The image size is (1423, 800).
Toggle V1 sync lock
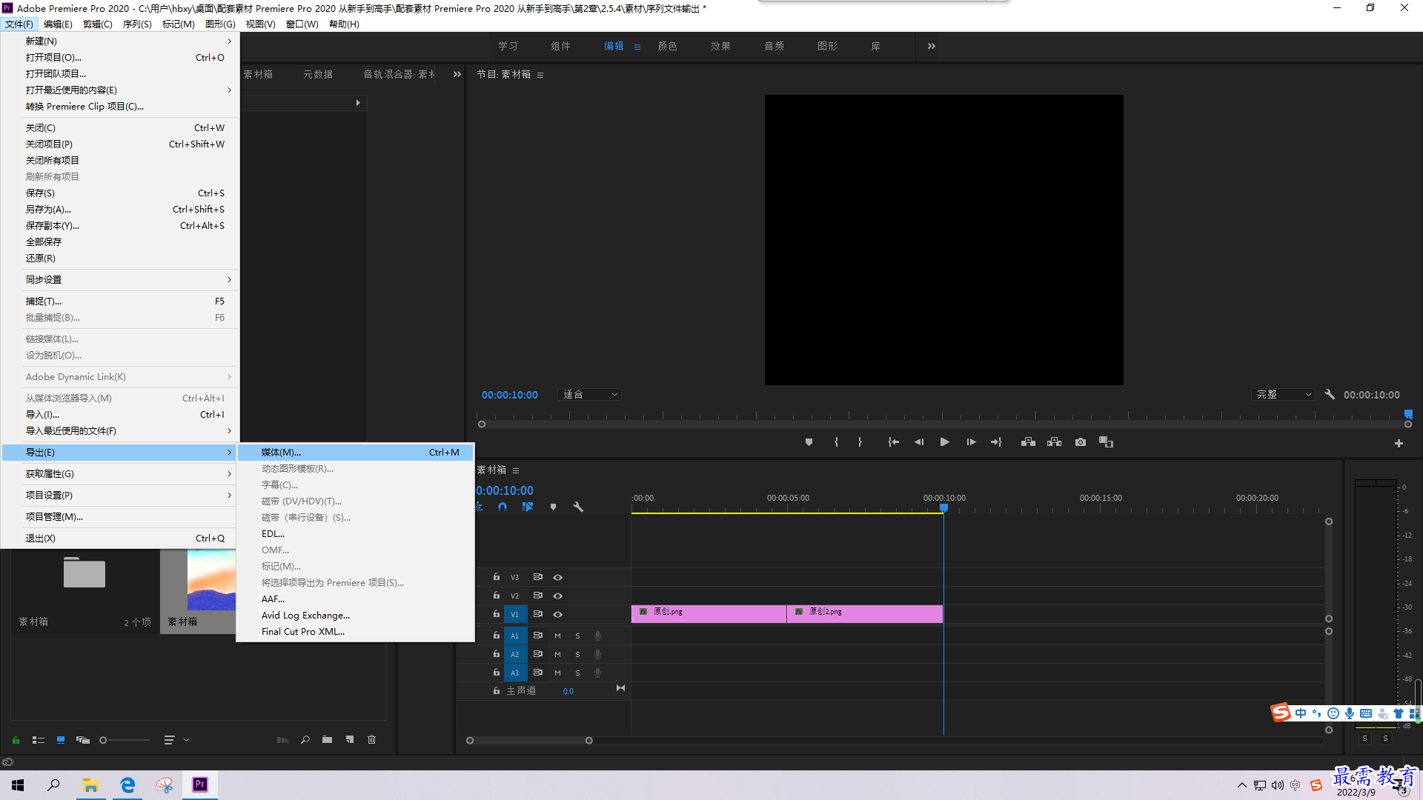coord(538,614)
